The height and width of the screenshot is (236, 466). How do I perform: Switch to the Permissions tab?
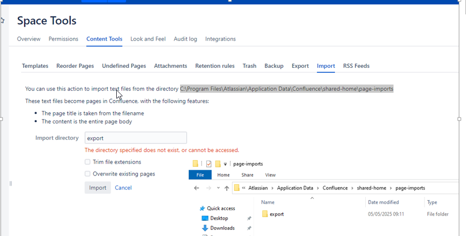(x=63, y=39)
